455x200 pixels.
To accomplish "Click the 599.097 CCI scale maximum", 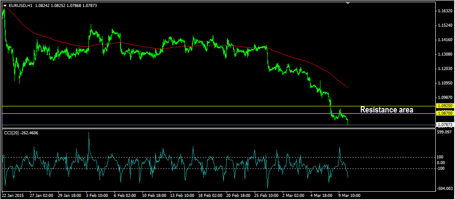I will click(x=444, y=132).
